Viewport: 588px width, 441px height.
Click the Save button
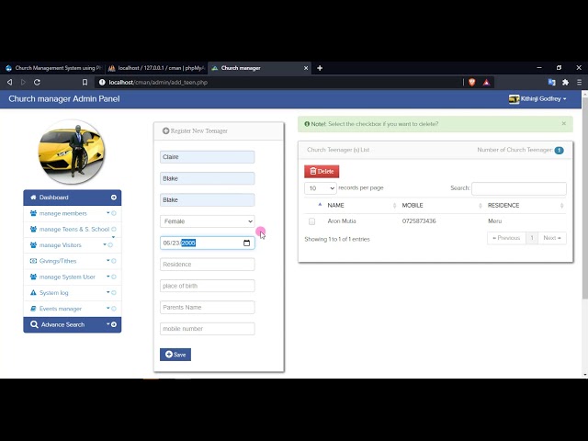tap(175, 355)
